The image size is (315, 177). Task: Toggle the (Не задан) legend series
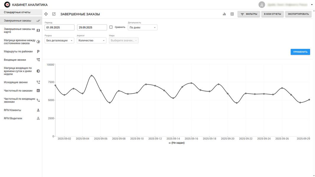(177, 143)
